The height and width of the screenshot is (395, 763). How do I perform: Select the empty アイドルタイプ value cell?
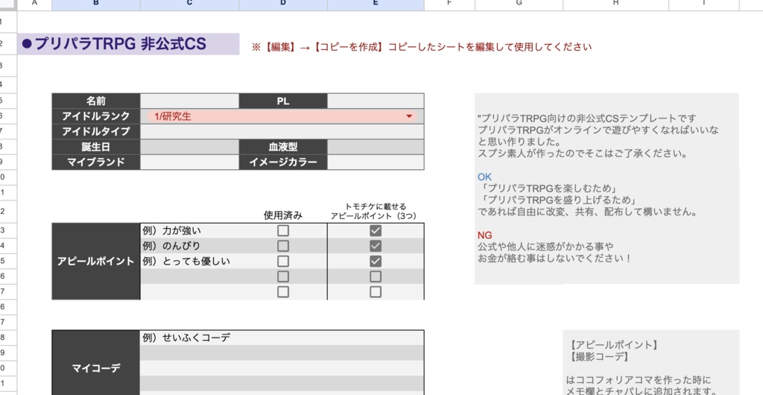[x=282, y=131]
